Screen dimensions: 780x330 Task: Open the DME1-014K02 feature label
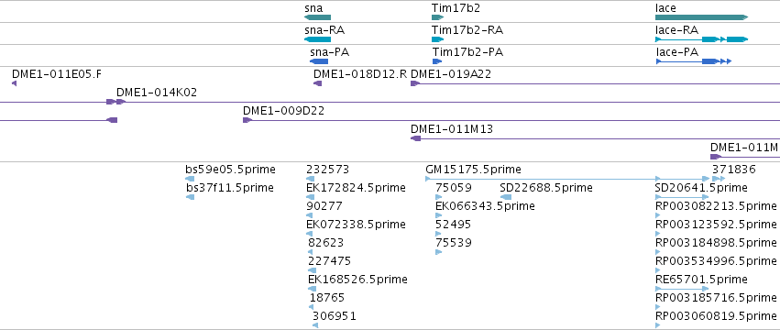157,92
